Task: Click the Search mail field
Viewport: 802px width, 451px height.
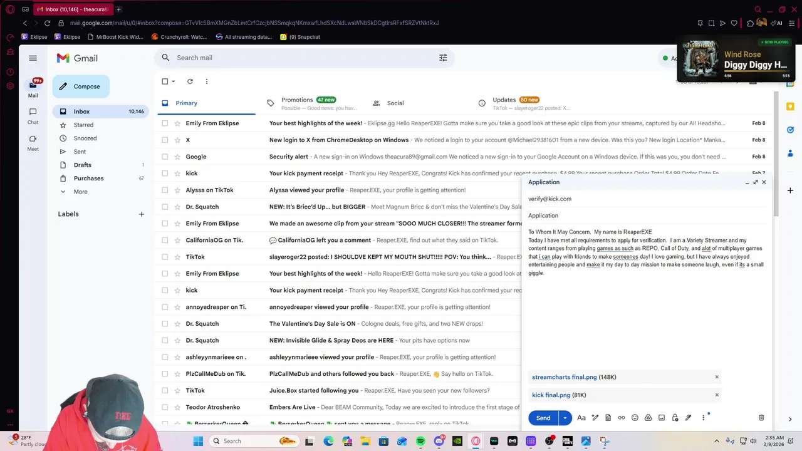Action: pos(304,58)
